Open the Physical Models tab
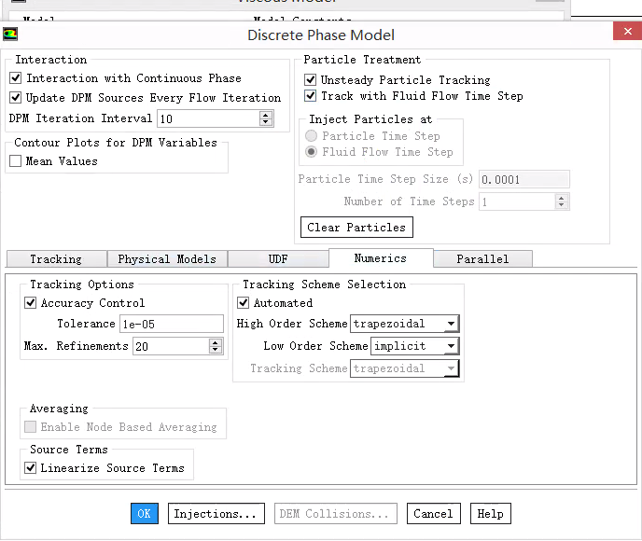 pos(167,259)
